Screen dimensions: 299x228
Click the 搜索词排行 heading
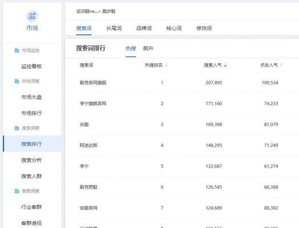tap(91, 48)
